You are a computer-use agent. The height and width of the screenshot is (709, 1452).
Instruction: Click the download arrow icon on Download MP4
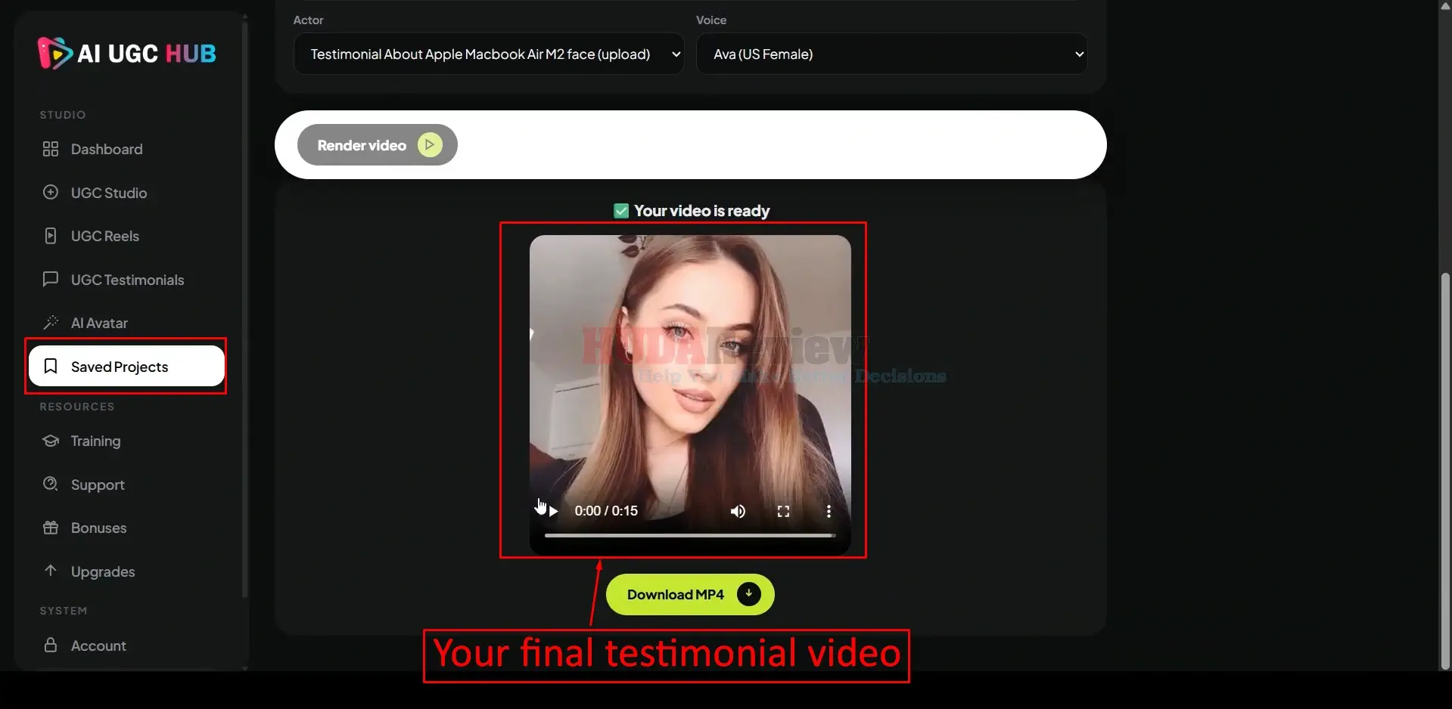748,594
